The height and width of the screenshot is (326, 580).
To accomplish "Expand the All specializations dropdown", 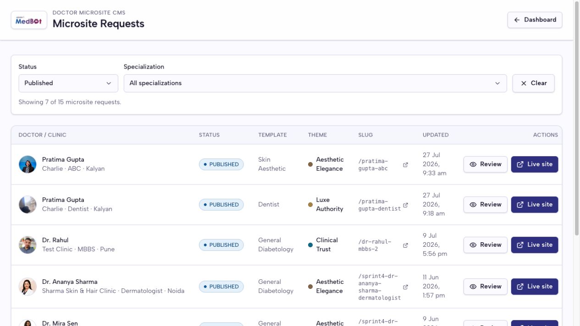I will pyautogui.click(x=315, y=83).
